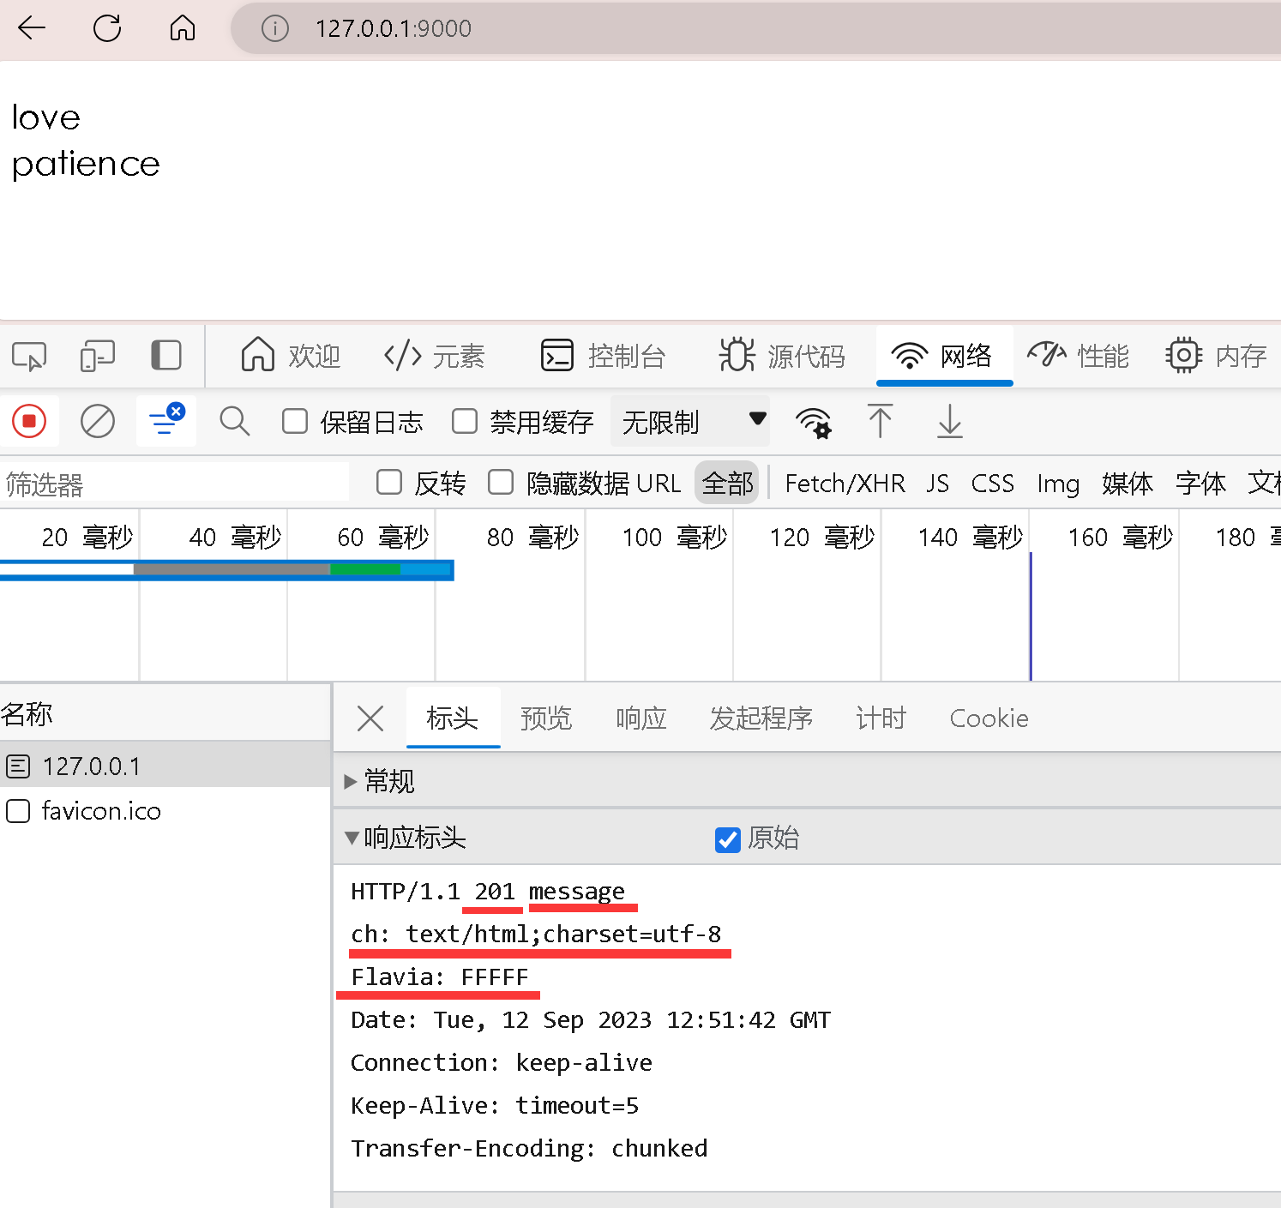Select the 127.0.0.1 request row
The image size is (1281, 1208).
165,766
